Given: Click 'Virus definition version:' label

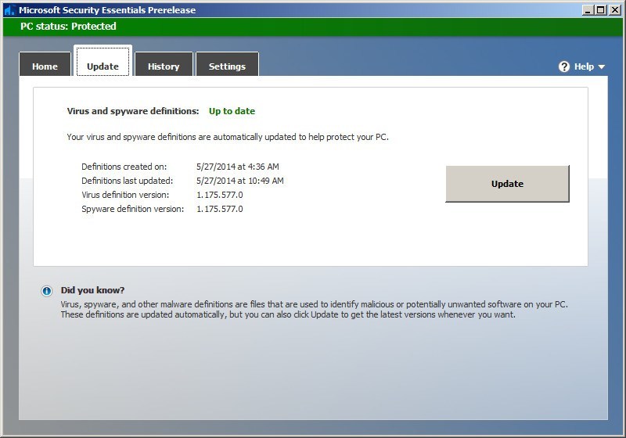Looking at the screenshot, I should pyautogui.click(x=125, y=195).
